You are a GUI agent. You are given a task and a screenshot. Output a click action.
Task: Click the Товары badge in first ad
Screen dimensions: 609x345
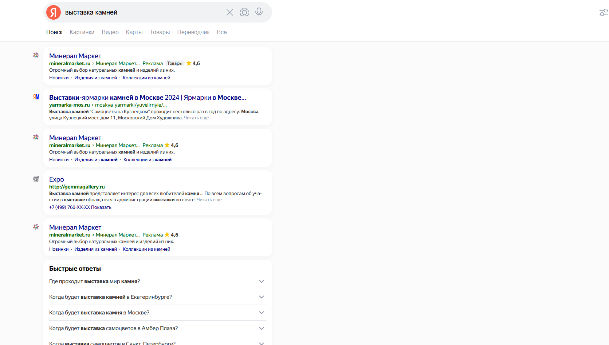tap(175, 63)
